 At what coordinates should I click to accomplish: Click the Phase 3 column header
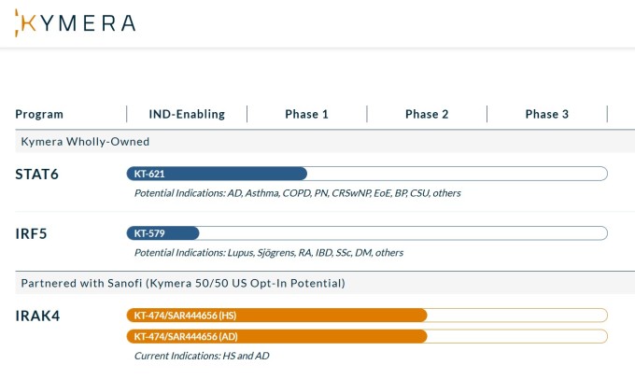(x=546, y=114)
